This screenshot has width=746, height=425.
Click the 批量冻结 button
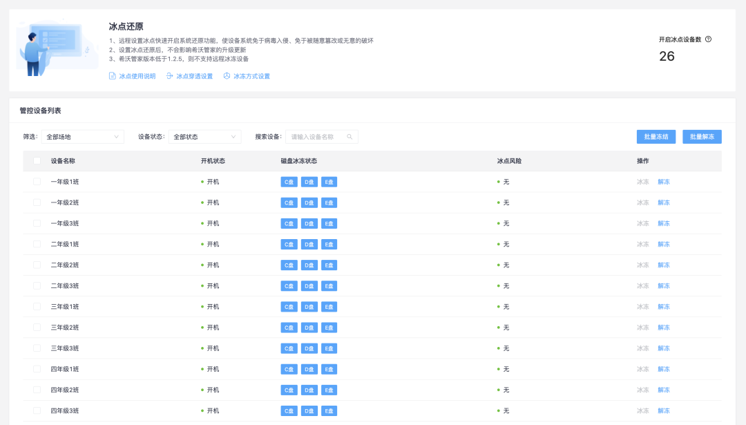656,137
